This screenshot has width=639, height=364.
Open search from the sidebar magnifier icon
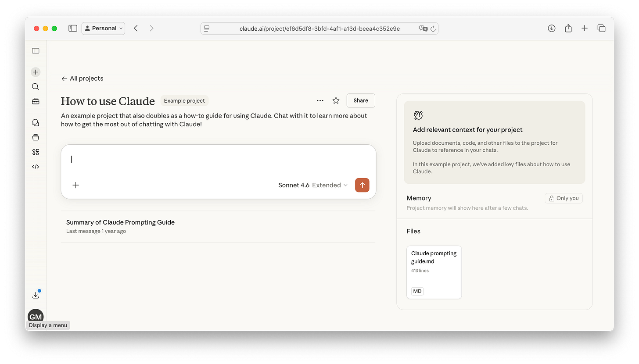36,87
